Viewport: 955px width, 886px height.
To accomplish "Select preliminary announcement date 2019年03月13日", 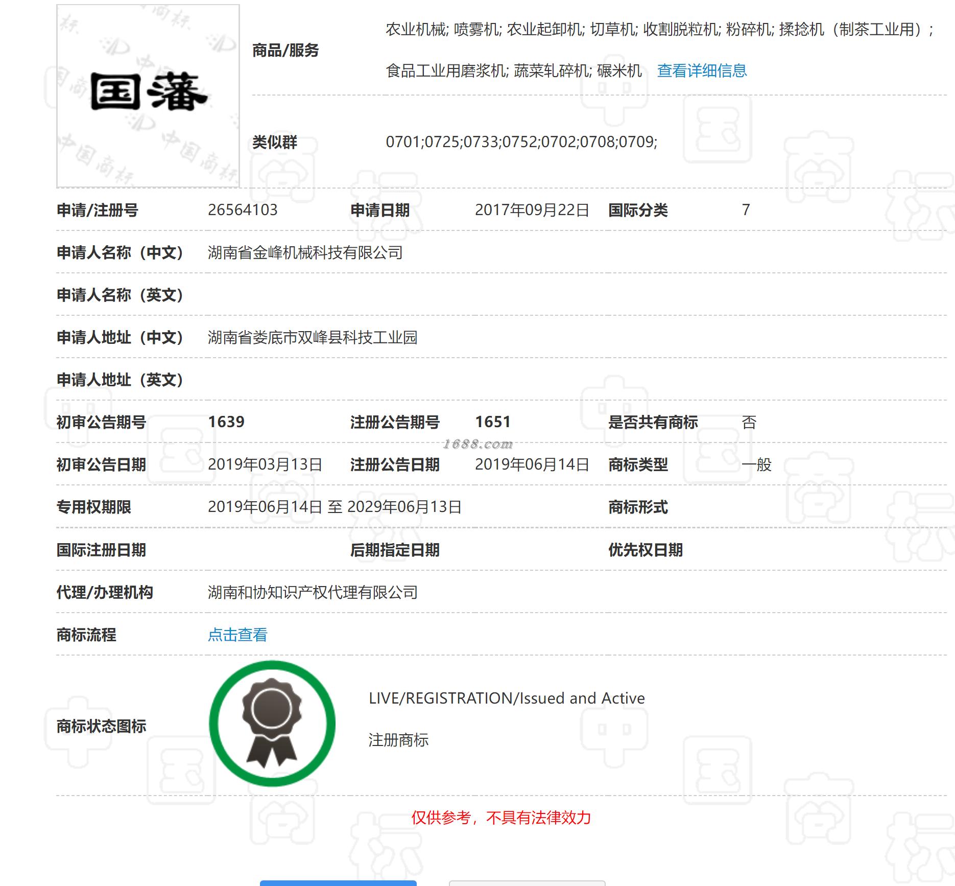I will (265, 464).
